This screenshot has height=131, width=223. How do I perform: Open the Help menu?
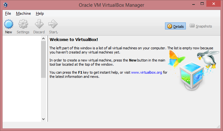(x=40, y=13)
